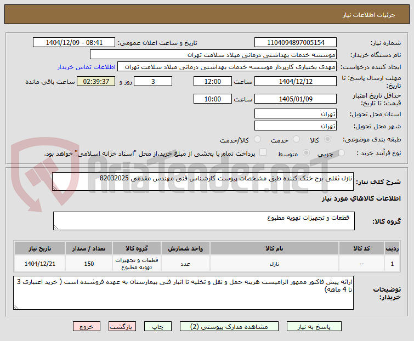Open buyer contact info link
This screenshot has width=414, height=341.
(x=86, y=67)
